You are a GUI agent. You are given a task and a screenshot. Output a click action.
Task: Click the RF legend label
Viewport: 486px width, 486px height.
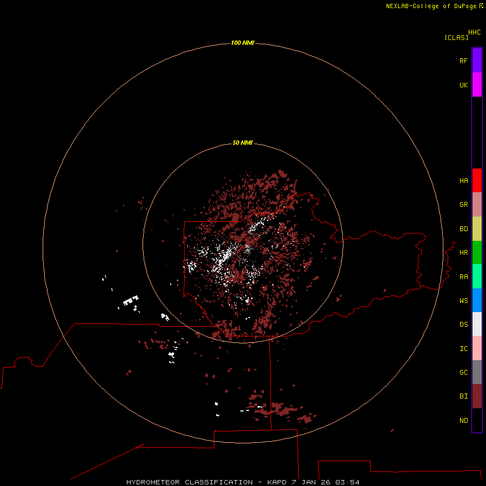click(463, 60)
